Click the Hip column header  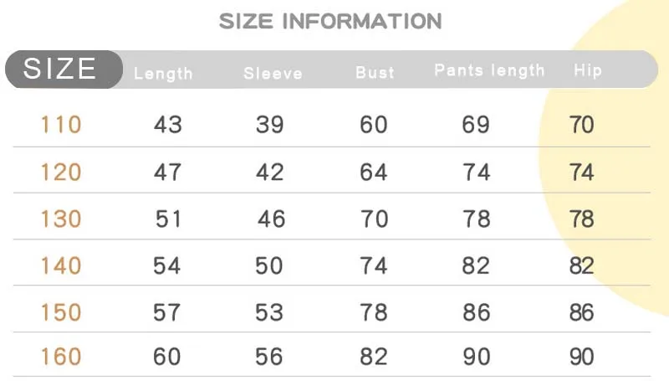point(588,70)
